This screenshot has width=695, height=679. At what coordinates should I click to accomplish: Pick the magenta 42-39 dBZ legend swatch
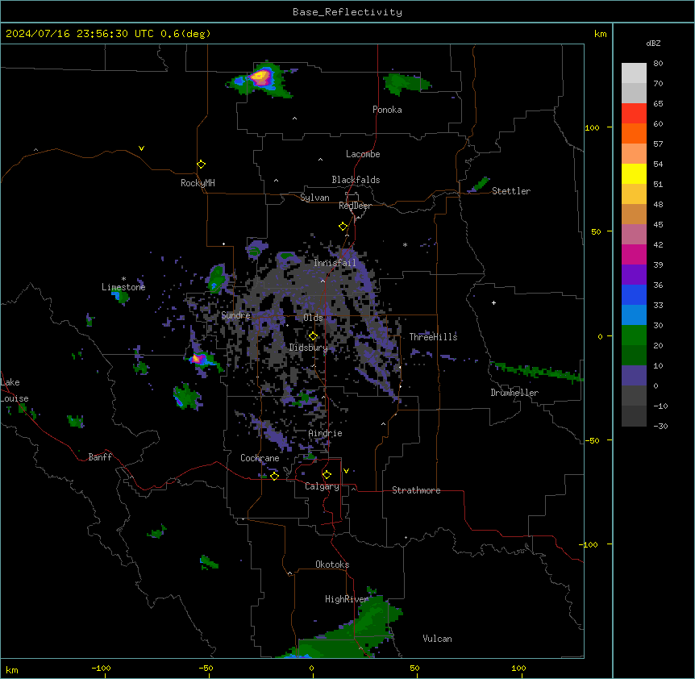634,254
